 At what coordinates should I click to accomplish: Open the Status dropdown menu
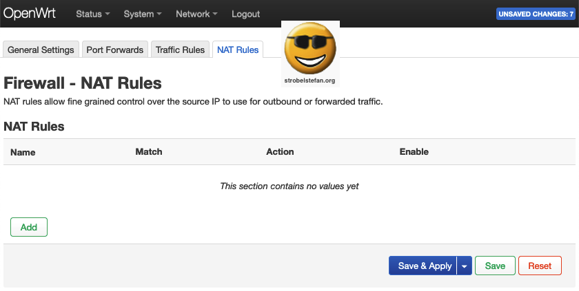92,14
